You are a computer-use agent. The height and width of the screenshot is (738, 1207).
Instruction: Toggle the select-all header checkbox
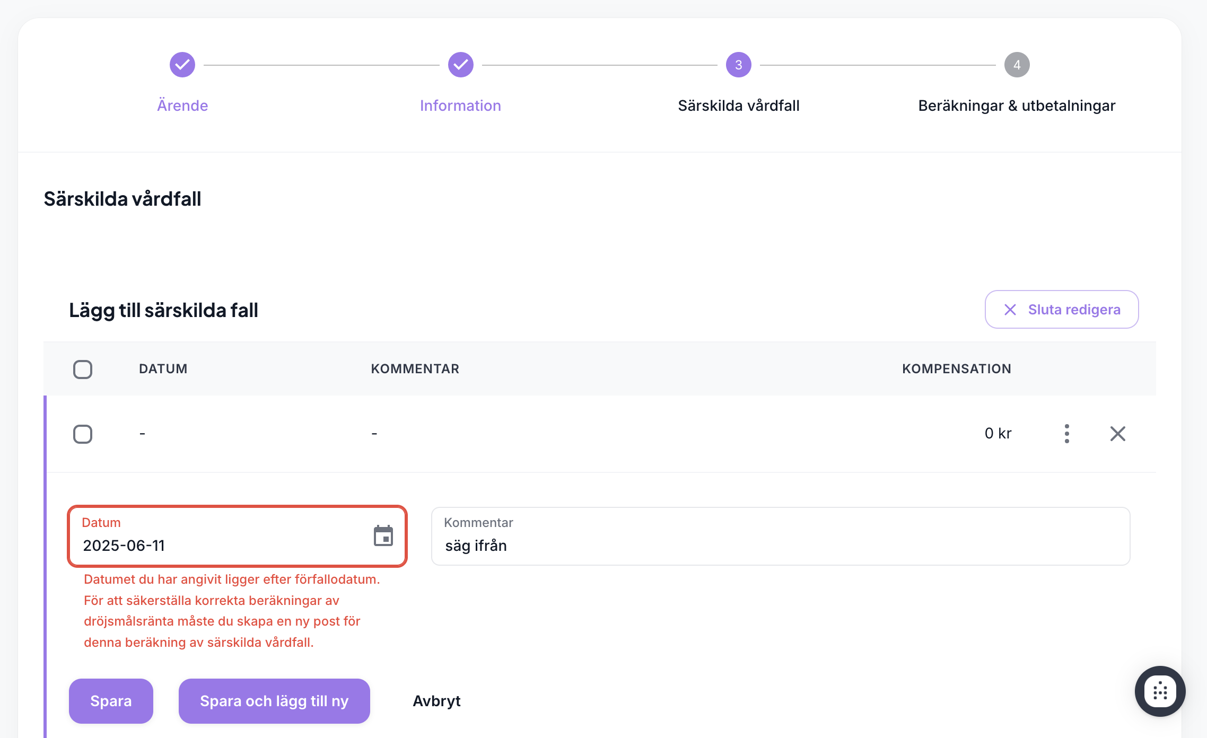click(83, 369)
